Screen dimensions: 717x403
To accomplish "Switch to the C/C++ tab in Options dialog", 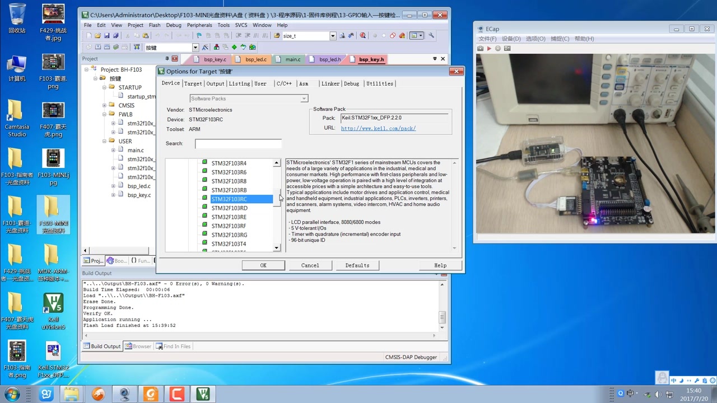I will [284, 83].
